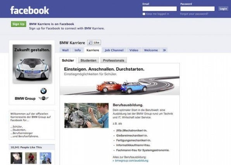Screen dimensions: 231x165
Task: Click the apprentice mechanic photo
Action: pyautogui.click(x=86, y=115)
